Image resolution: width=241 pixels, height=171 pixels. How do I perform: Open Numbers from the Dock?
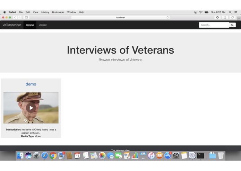coord(135,155)
